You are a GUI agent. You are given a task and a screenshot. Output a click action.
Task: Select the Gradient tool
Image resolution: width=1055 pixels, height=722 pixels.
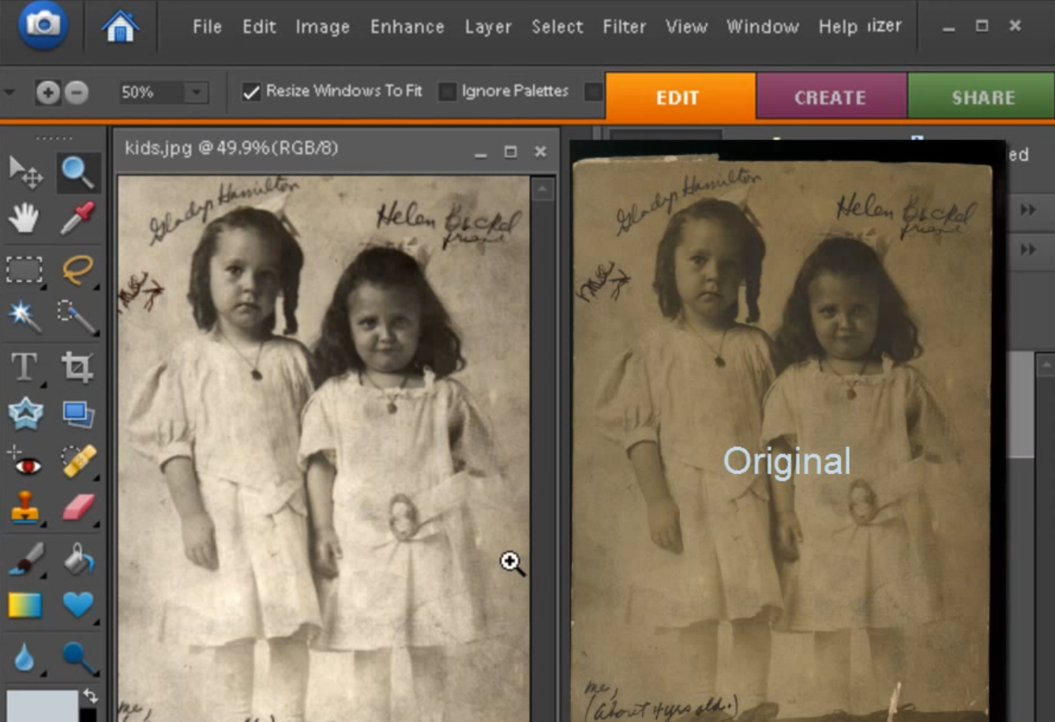pos(24,605)
